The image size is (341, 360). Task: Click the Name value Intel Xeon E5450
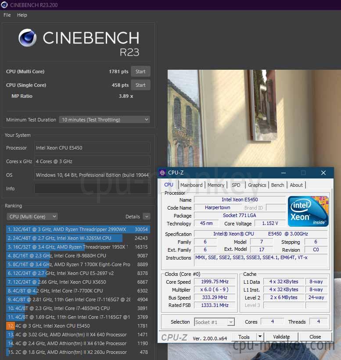point(240,200)
